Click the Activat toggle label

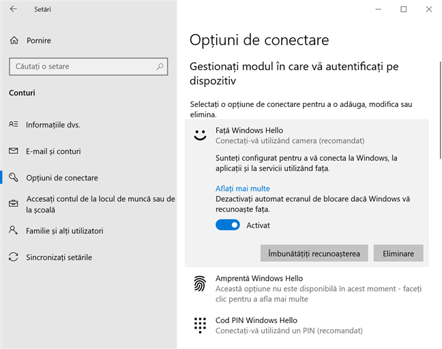coord(258,226)
